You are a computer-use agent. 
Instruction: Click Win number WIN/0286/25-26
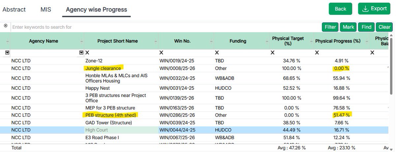[x=177, y=115]
